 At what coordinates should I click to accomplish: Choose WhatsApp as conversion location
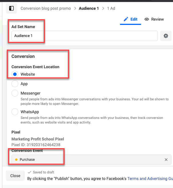[15, 112]
